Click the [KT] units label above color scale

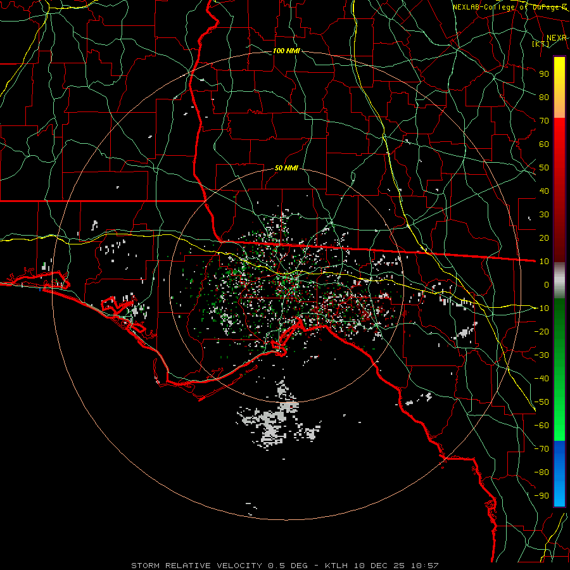click(x=541, y=44)
